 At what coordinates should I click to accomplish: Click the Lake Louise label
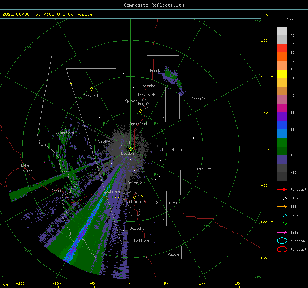[x=26, y=168]
